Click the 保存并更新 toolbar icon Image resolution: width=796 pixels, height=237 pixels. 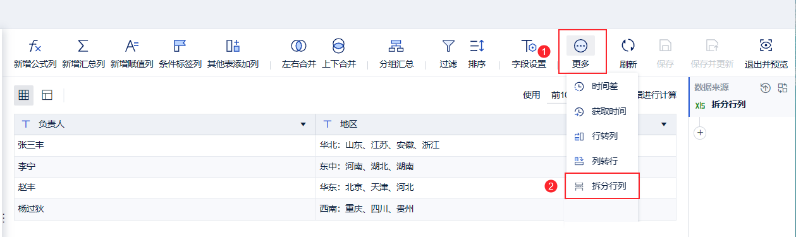713,46
